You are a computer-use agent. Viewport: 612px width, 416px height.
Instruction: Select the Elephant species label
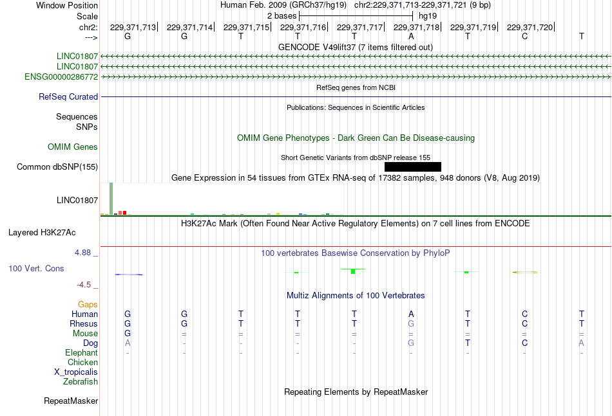[x=82, y=352]
